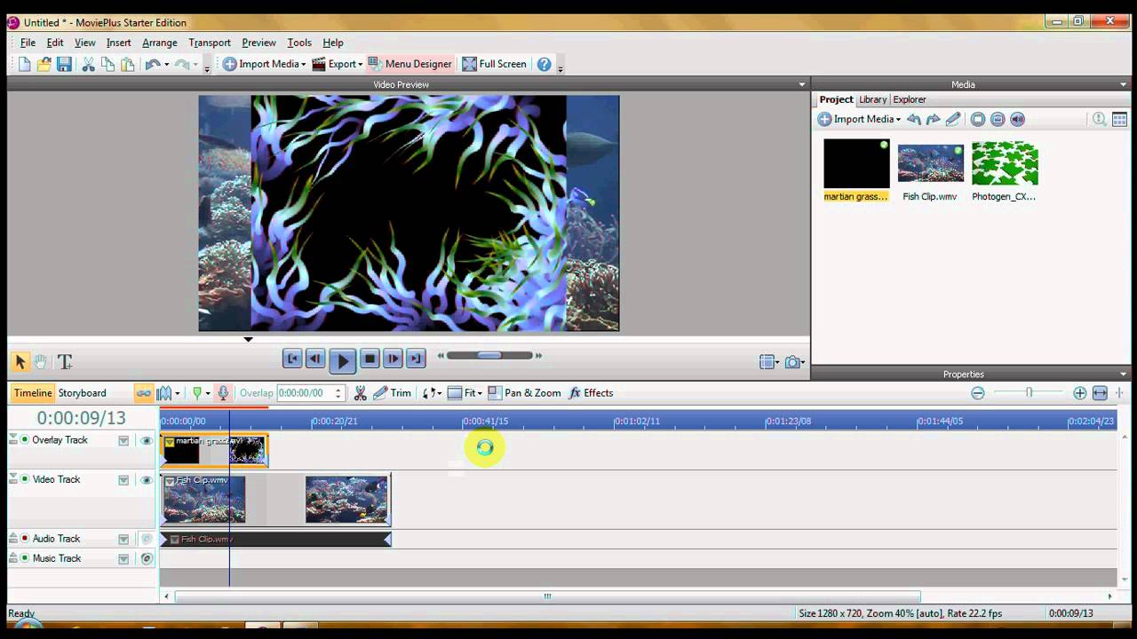Viewport: 1137px width, 639px height.
Task: Click the timeline zoom slider handle
Action: 1029,393
